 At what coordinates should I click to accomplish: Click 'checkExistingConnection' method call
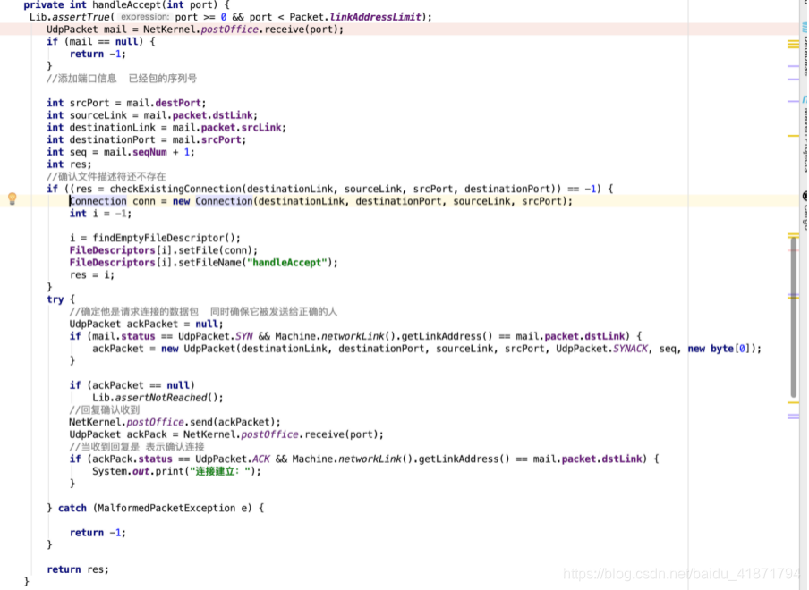click(175, 190)
